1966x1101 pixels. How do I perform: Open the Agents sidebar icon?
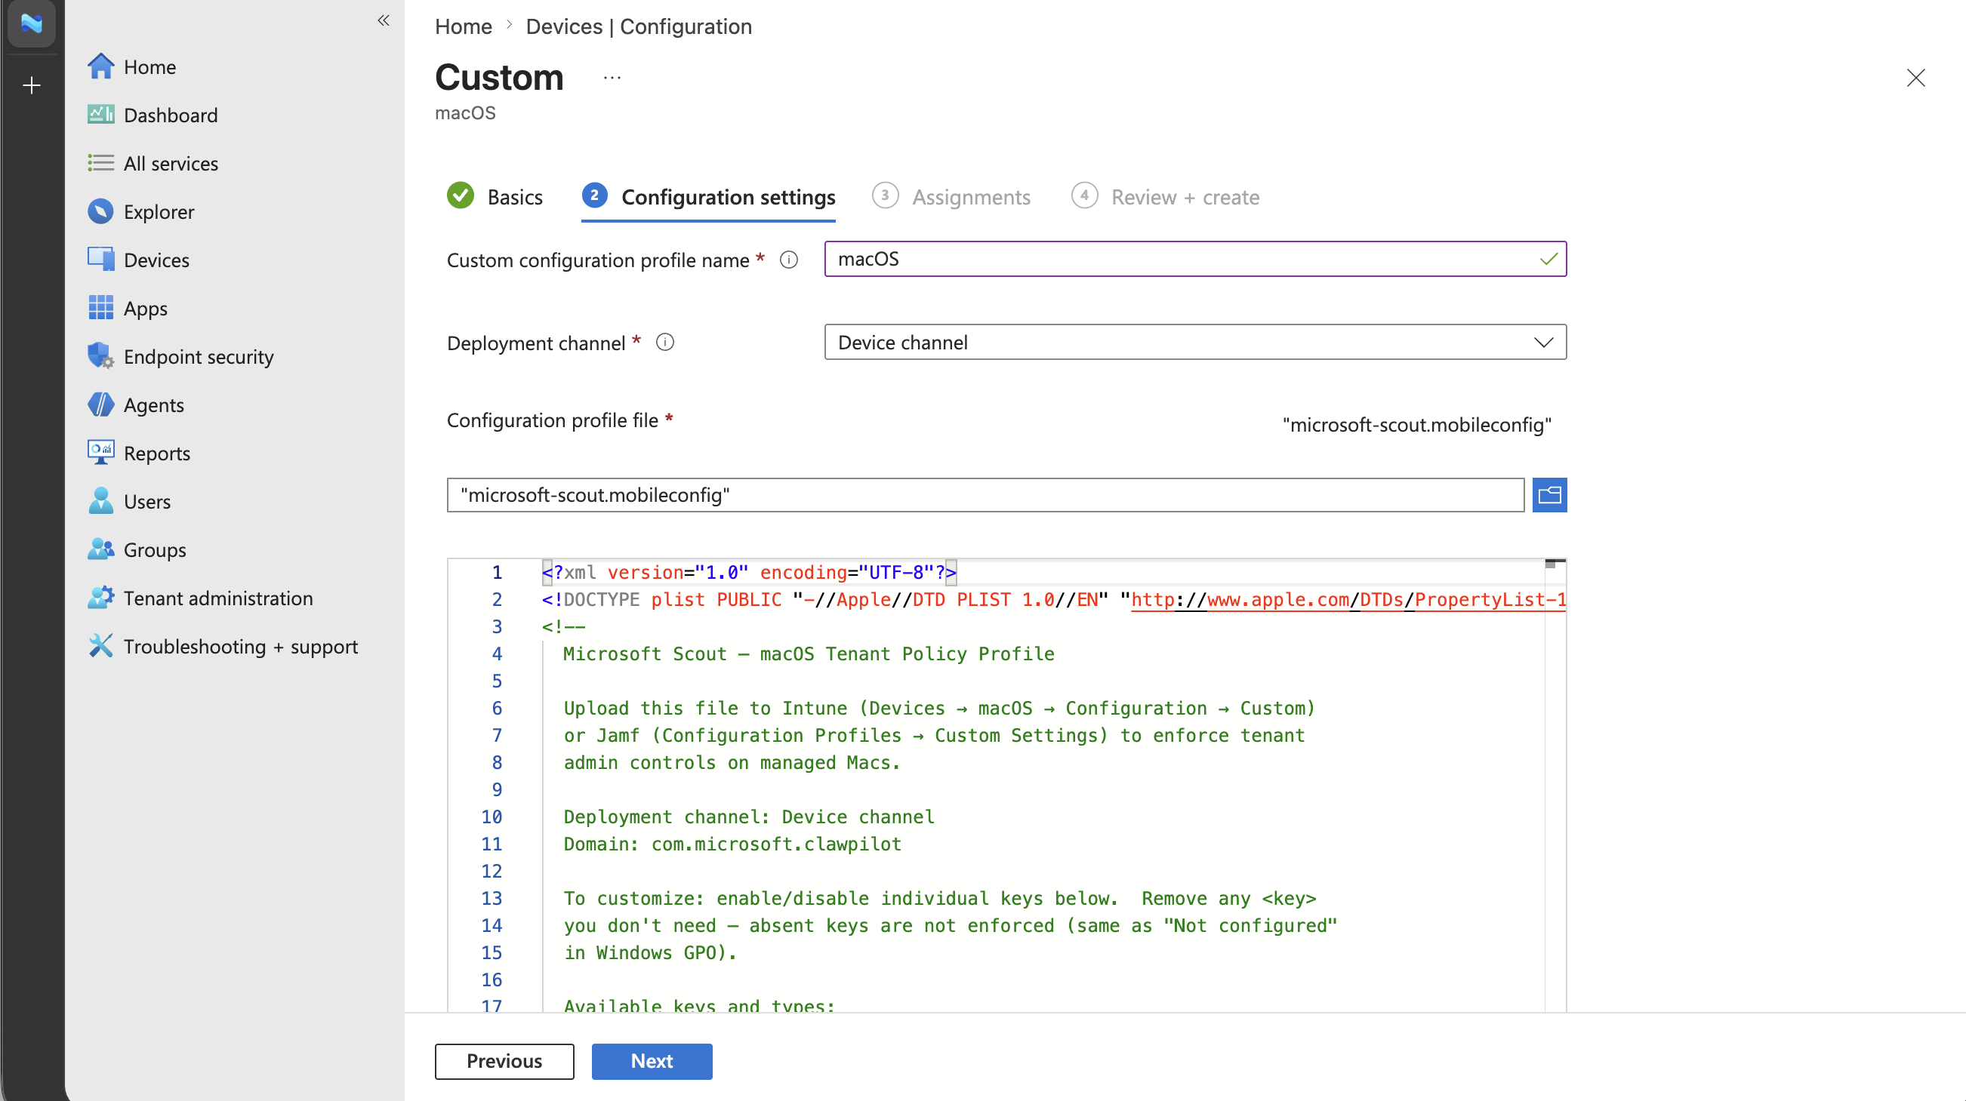click(100, 404)
